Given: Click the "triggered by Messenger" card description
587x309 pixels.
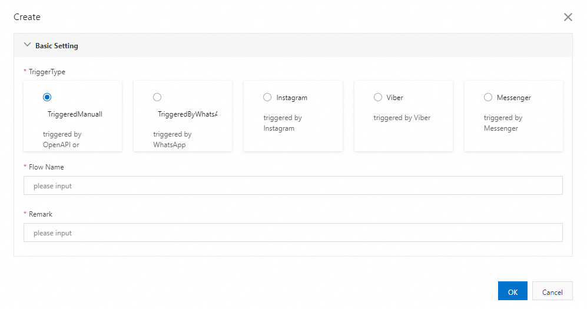Looking at the screenshot, I should 503,123.
